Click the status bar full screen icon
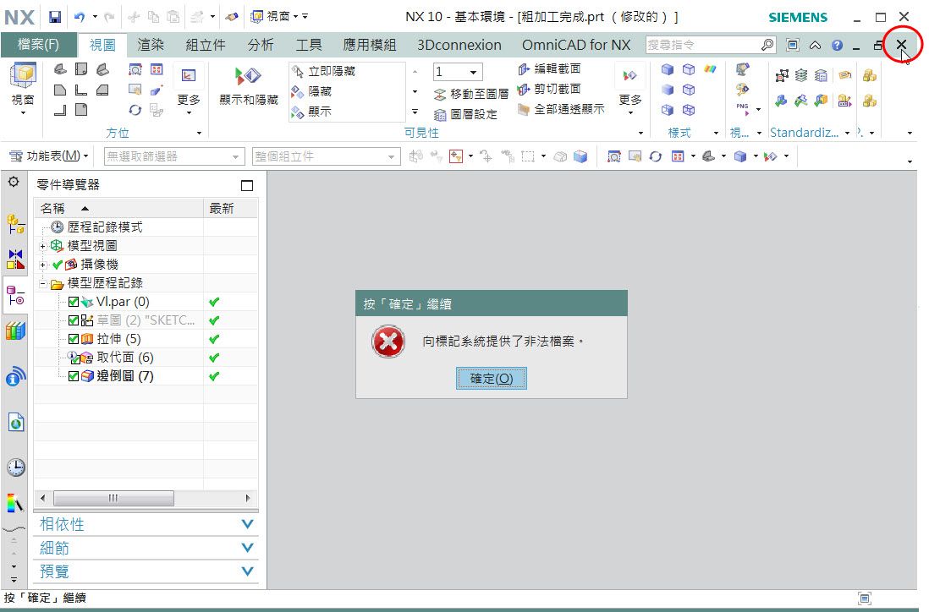The width and height of the screenshot is (929, 612). tap(865, 598)
